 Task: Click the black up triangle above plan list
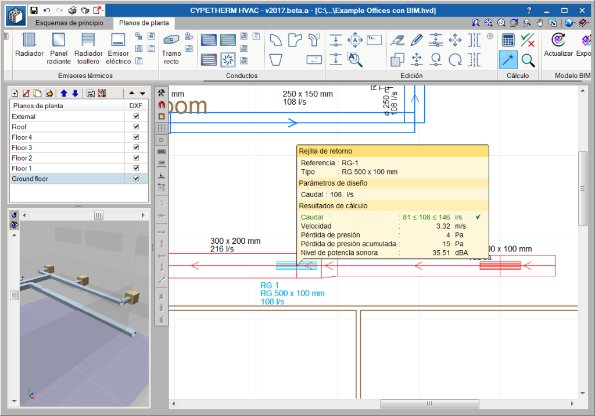pyautogui.click(x=132, y=94)
